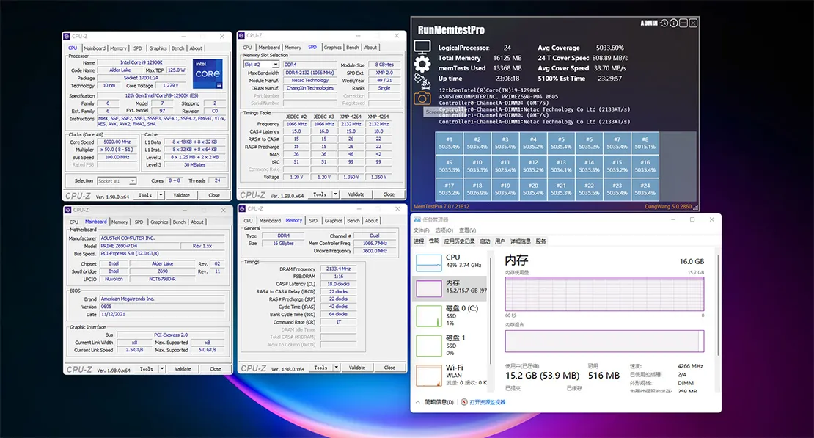Click the Intel Core i9 logo in CPU-Z
Viewport: 814px width, 438px height.
pyautogui.click(x=208, y=73)
